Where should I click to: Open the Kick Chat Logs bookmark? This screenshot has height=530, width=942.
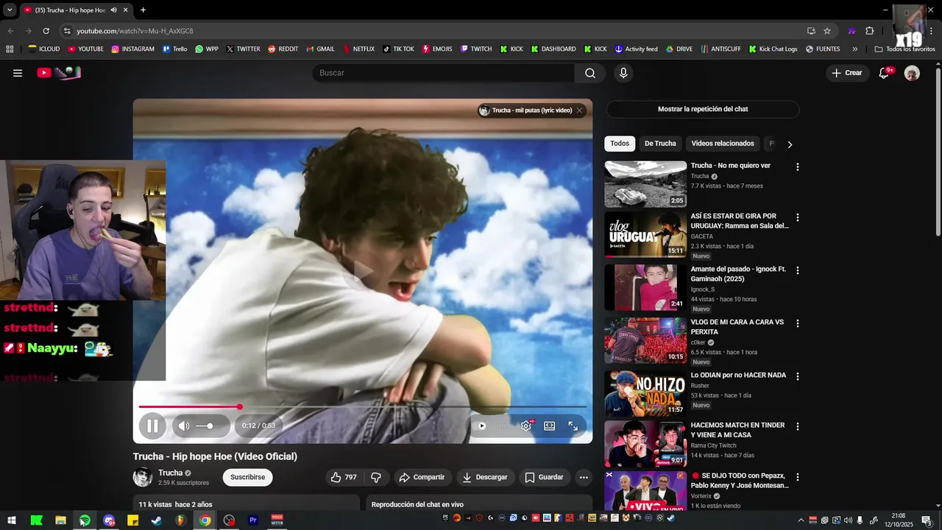[773, 49]
